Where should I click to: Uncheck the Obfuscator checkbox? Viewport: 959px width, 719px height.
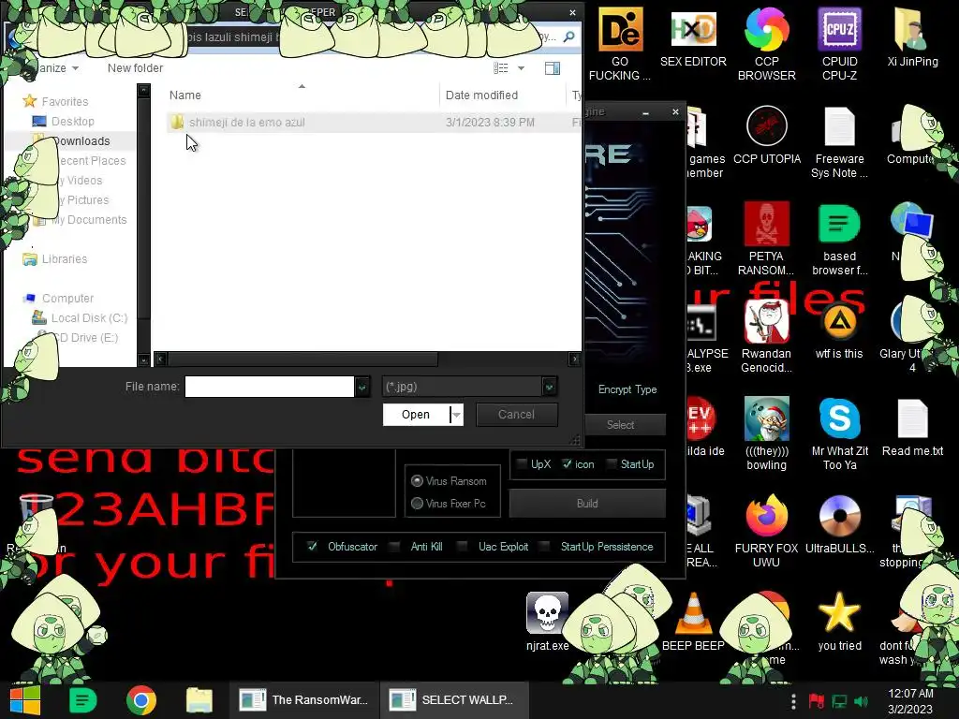pos(312,547)
